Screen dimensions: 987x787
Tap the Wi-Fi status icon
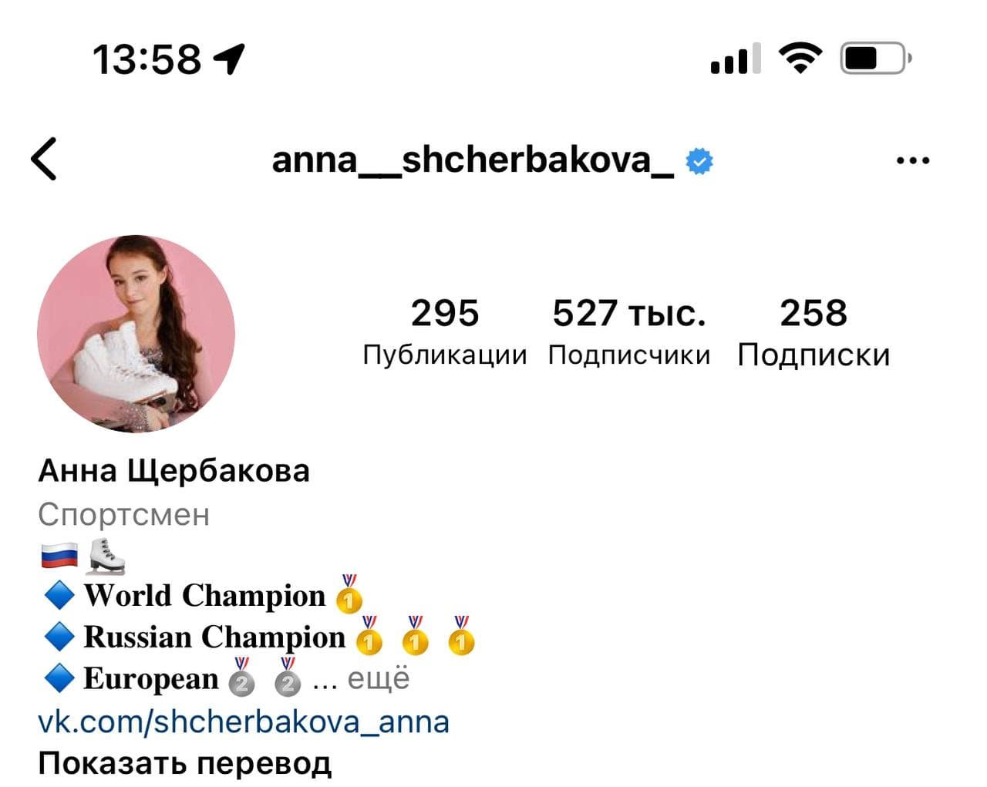click(800, 59)
